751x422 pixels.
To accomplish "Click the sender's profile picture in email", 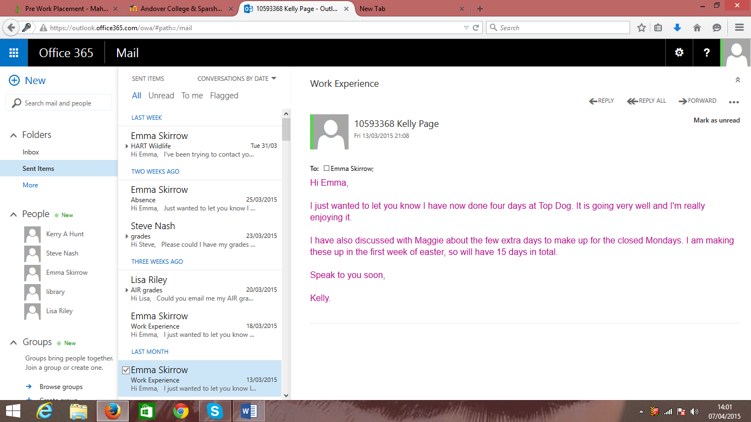I will pyautogui.click(x=329, y=132).
